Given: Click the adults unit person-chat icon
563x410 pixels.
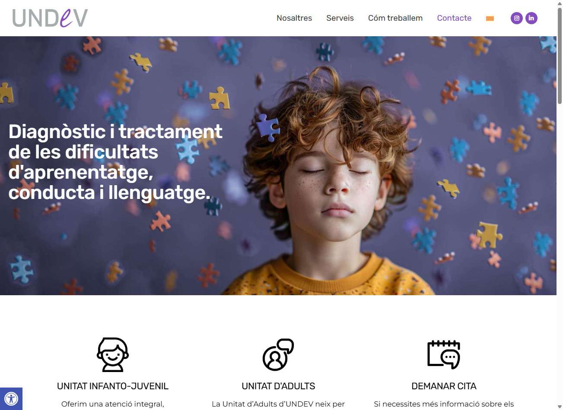Looking at the screenshot, I should 278,355.
